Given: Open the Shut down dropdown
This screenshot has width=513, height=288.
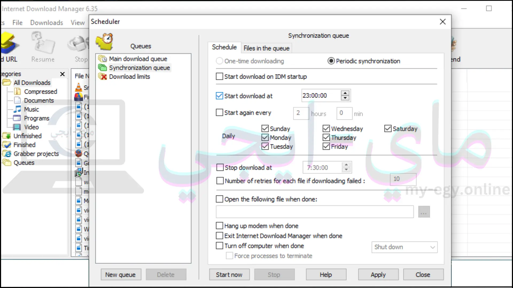Looking at the screenshot, I should click(404, 247).
